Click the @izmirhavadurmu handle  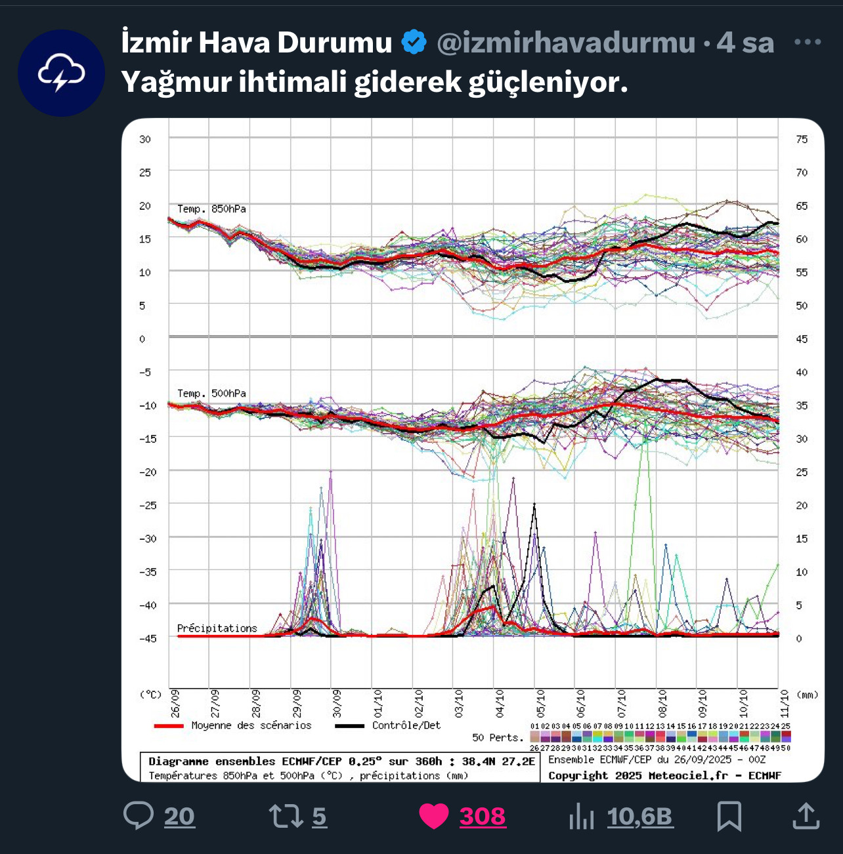point(565,43)
